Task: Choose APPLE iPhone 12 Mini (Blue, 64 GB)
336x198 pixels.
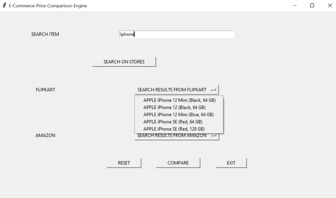Action: tap(179, 114)
